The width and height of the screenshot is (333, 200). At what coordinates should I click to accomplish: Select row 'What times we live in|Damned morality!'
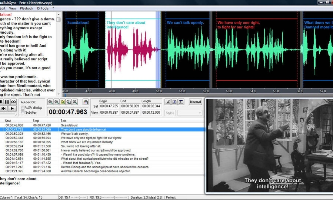pyautogui.click(x=102, y=142)
